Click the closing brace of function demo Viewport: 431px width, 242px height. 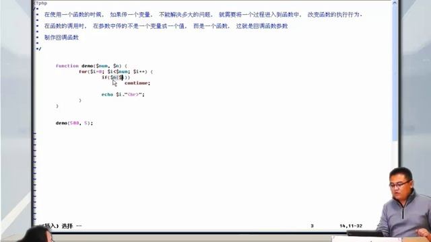(x=57, y=106)
